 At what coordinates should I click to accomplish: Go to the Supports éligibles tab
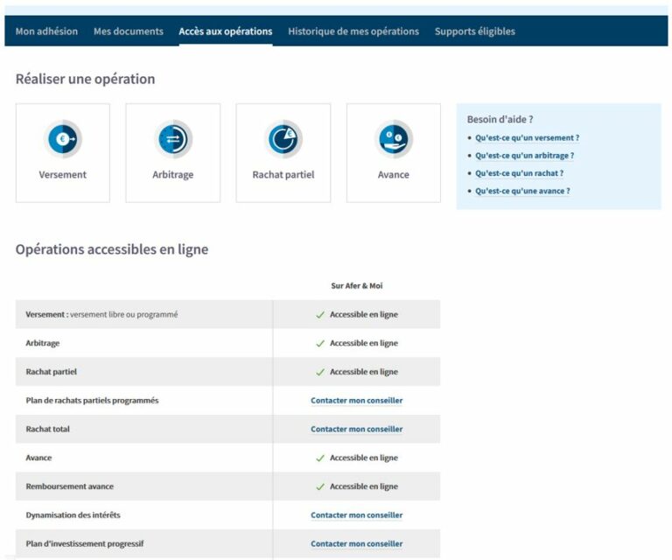tap(475, 31)
